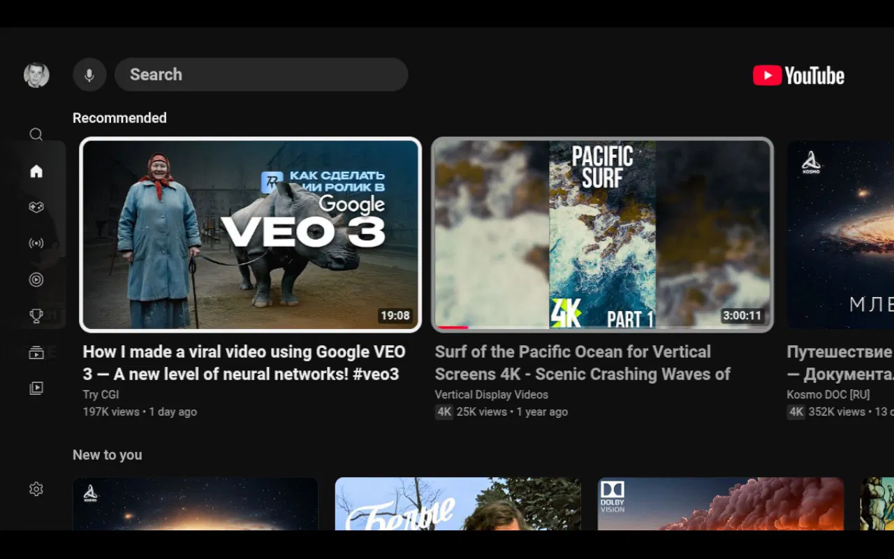Click the "25K views • 1 year ago" text
894x559 pixels.
(x=512, y=412)
